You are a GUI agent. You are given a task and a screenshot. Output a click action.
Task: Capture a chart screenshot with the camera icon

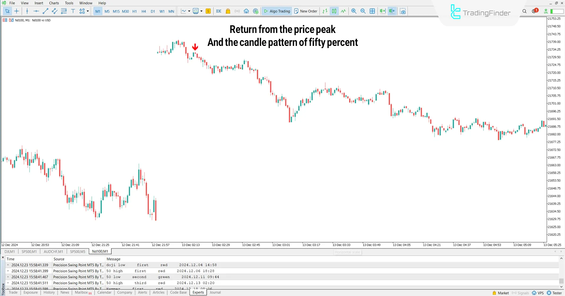403,11
